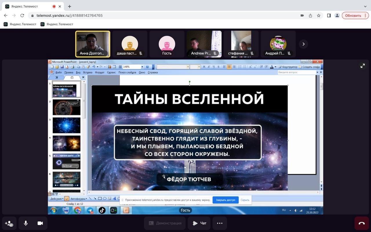
Task: Mute the microphone in call controls
Action: click(x=26, y=223)
